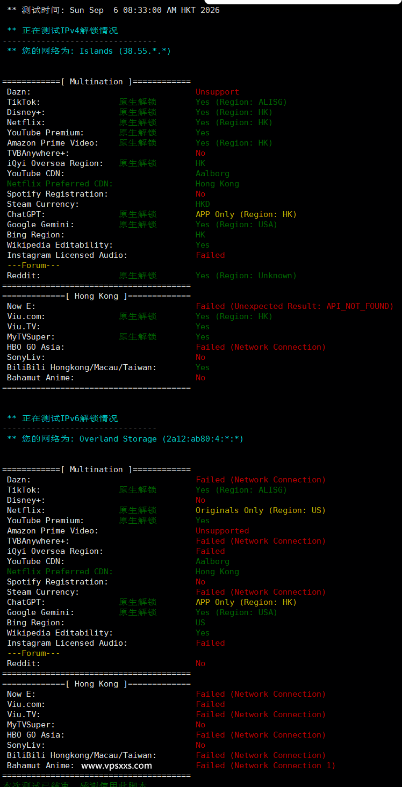Click the '[ Multination ]' header in IPv4 section

coord(96,82)
